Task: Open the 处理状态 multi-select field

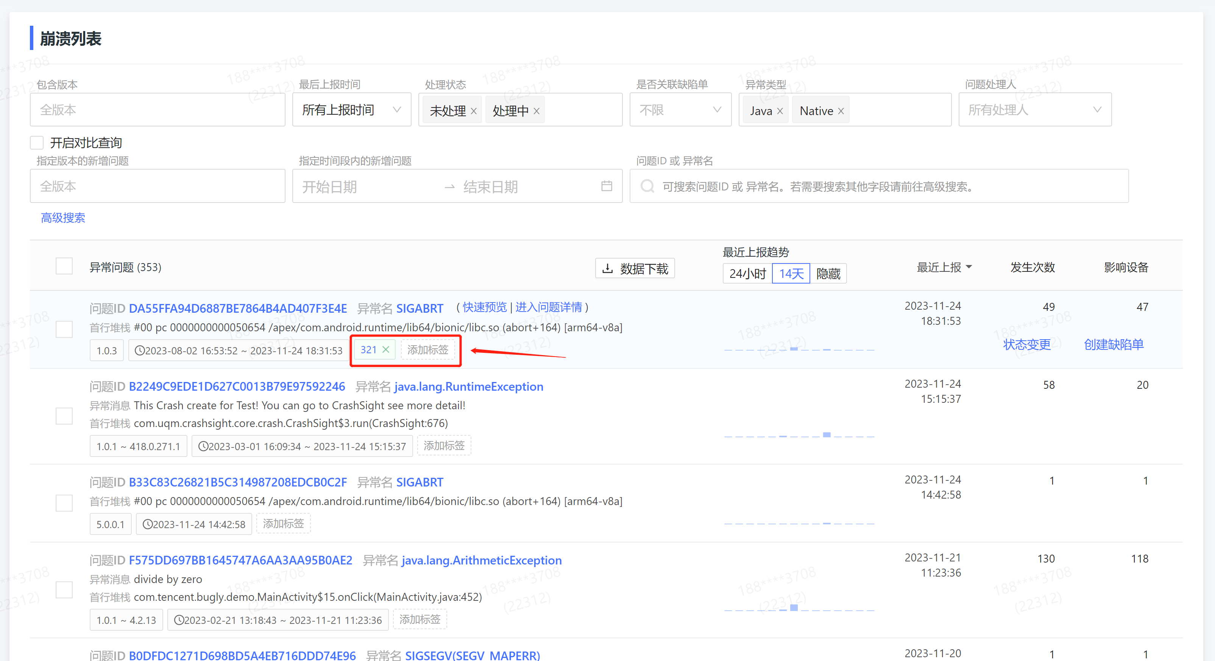Action: coord(520,109)
